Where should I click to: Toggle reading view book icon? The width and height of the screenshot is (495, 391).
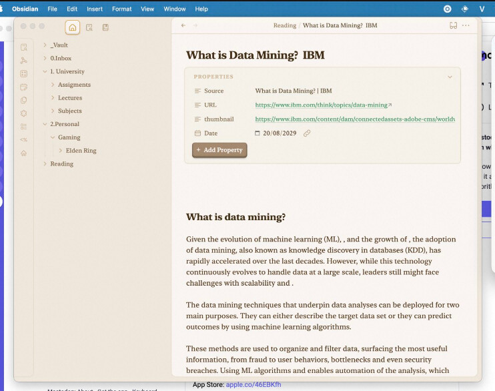(x=453, y=25)
